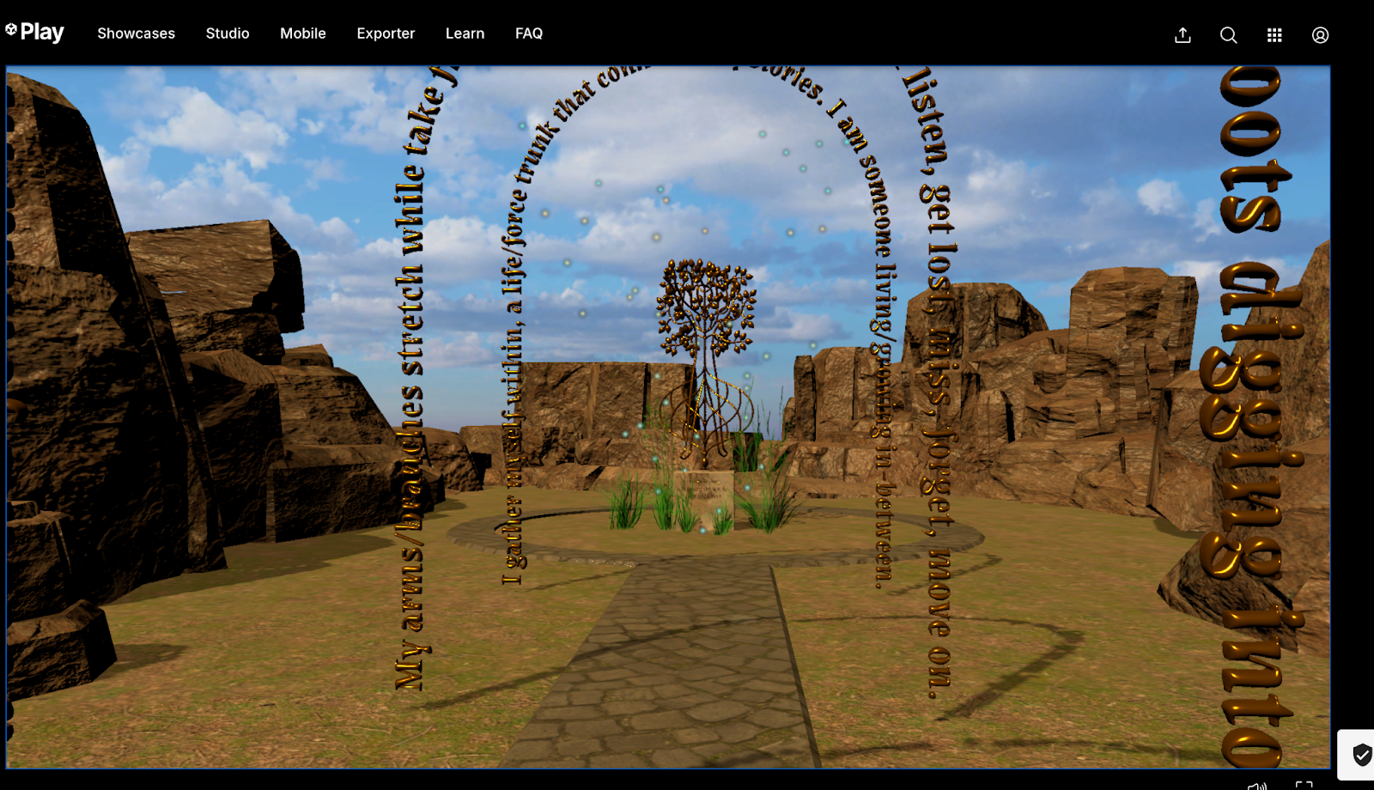The width and height of the screenshot is (1374, 790).
Task: Follow the Learn link
Action: pyautogui.click(x=465, y=33)
